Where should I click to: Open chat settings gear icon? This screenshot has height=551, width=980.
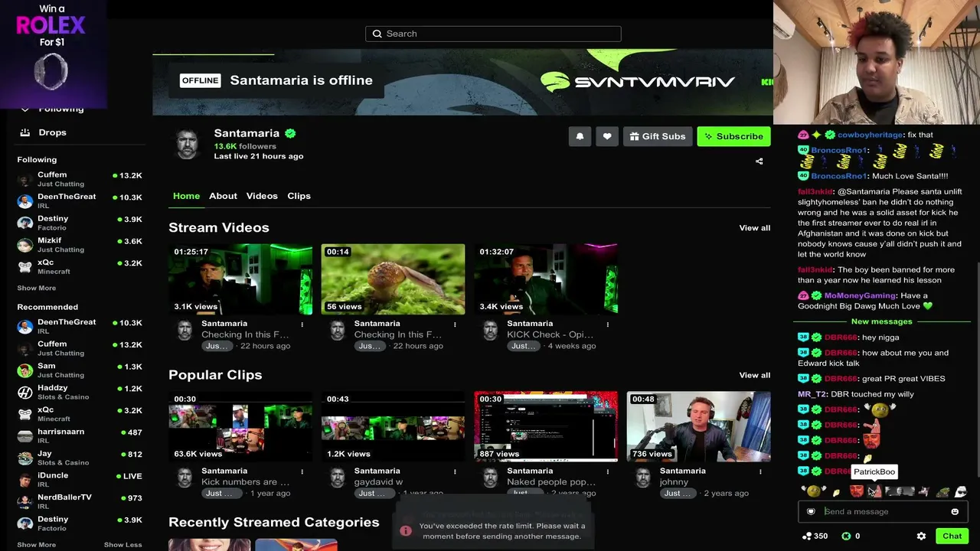pyautogui.click(x=921, y=536)
